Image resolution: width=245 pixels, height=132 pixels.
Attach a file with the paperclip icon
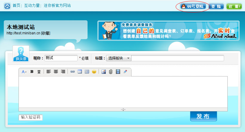click(x=111, y=72)
